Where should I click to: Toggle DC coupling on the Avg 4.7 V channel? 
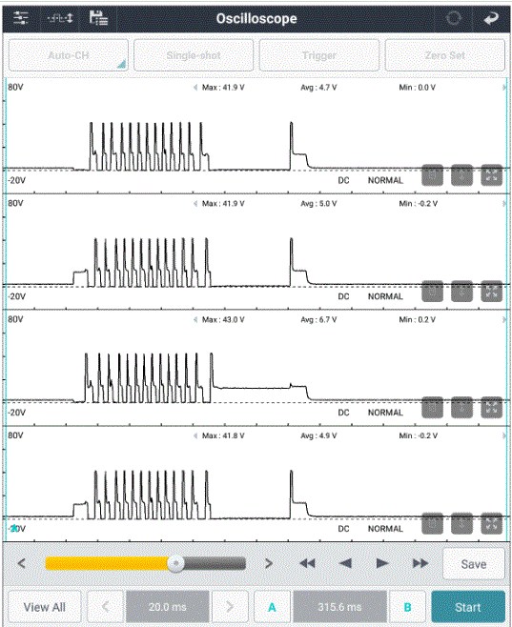[x=343, y=180]
